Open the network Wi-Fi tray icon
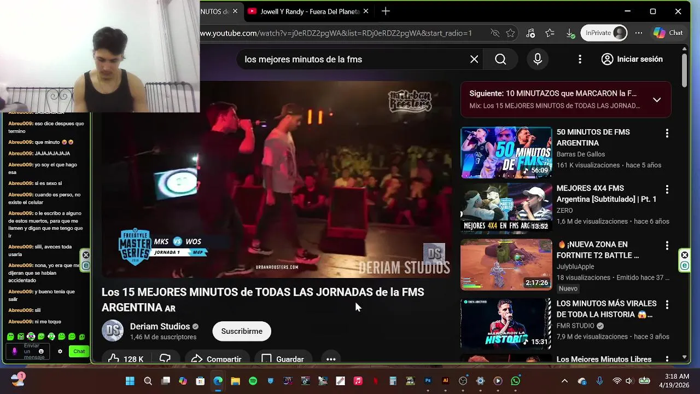Screen dimensions: 700x394 click(x=617, y=381)
